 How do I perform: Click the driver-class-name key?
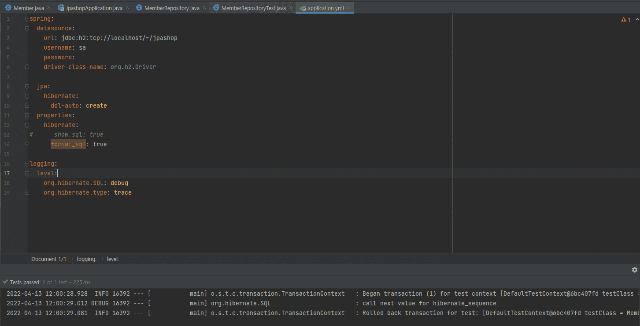pos(75,67)
